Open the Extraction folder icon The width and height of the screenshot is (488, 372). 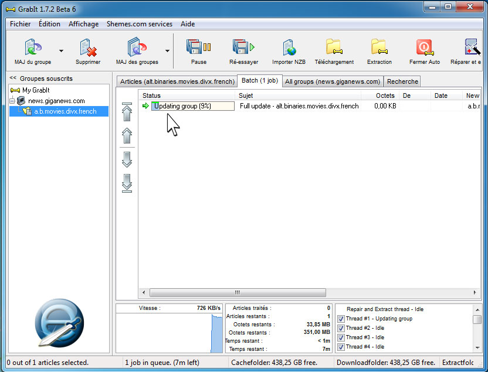click(x=379, y=47)
